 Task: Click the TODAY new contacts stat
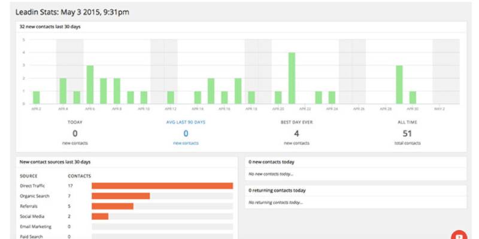[x=75, y=133]
